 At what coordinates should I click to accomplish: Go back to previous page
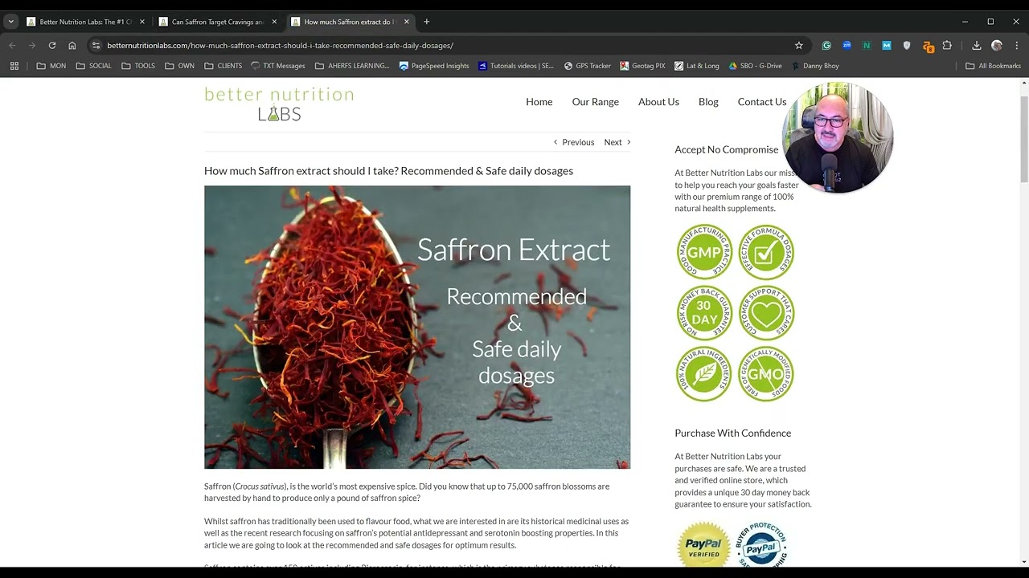coord(12,46)
